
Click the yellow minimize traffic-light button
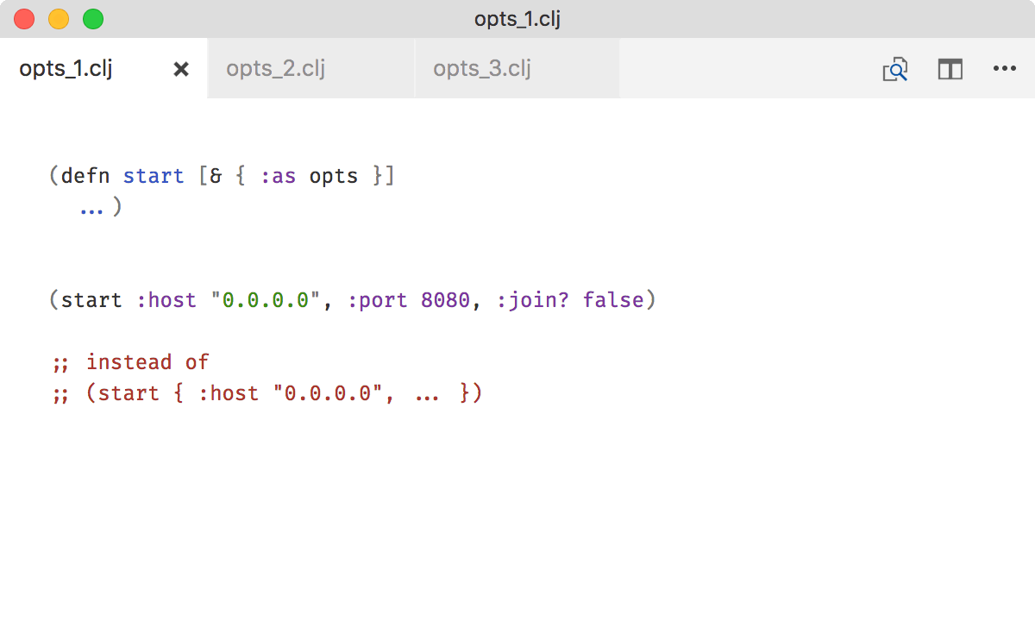click(x=59, y=18)
